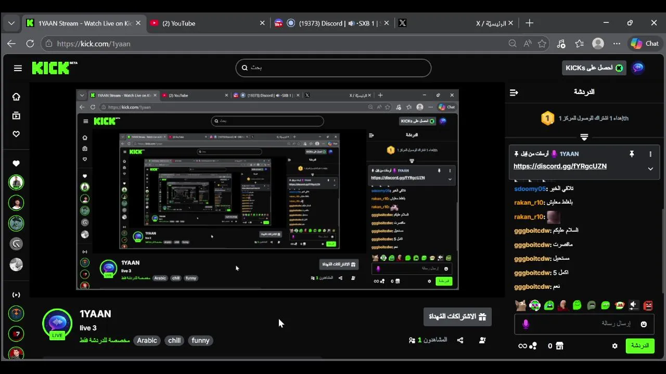
Task: Send the red angry face emote
Action: 648,305
